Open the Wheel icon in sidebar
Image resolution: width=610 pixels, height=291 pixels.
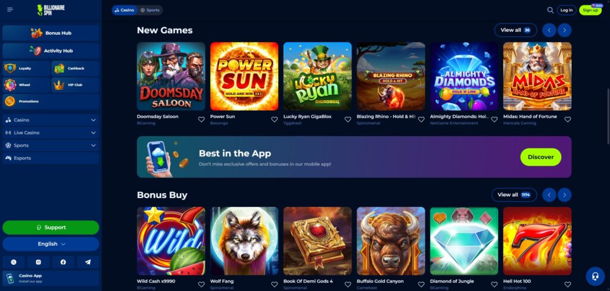coord(10,85)
